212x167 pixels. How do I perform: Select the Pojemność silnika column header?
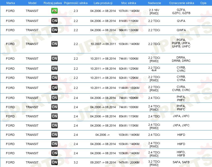coord(76,3)
